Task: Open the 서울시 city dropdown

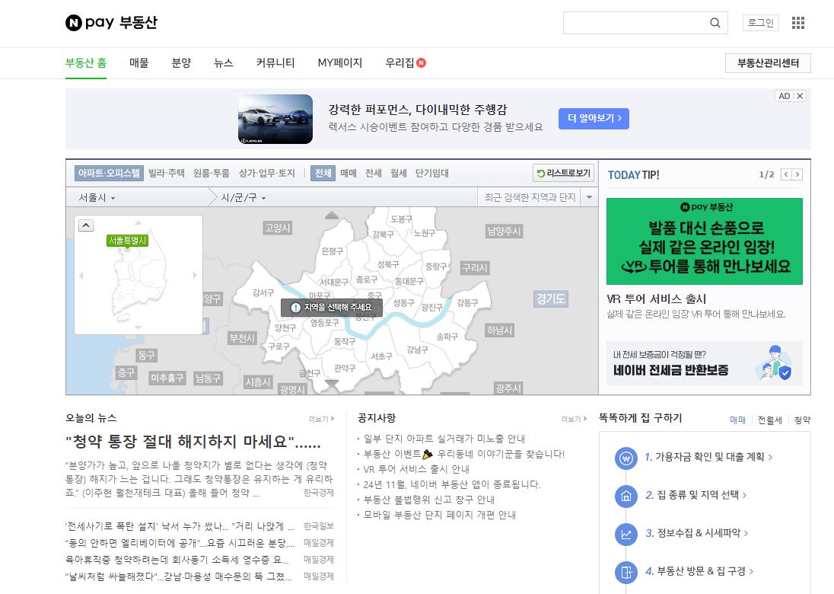Action: tap(97, 197)
